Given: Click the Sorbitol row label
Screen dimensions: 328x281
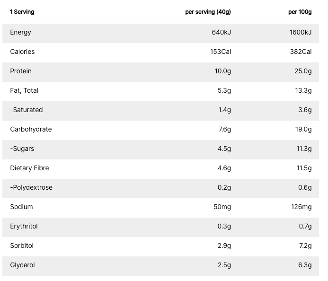Looking at the screenshot, I should [x=22, y=246].
